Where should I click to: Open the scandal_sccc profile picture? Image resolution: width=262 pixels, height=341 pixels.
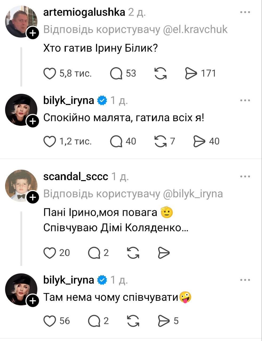(x=21, y=185)
